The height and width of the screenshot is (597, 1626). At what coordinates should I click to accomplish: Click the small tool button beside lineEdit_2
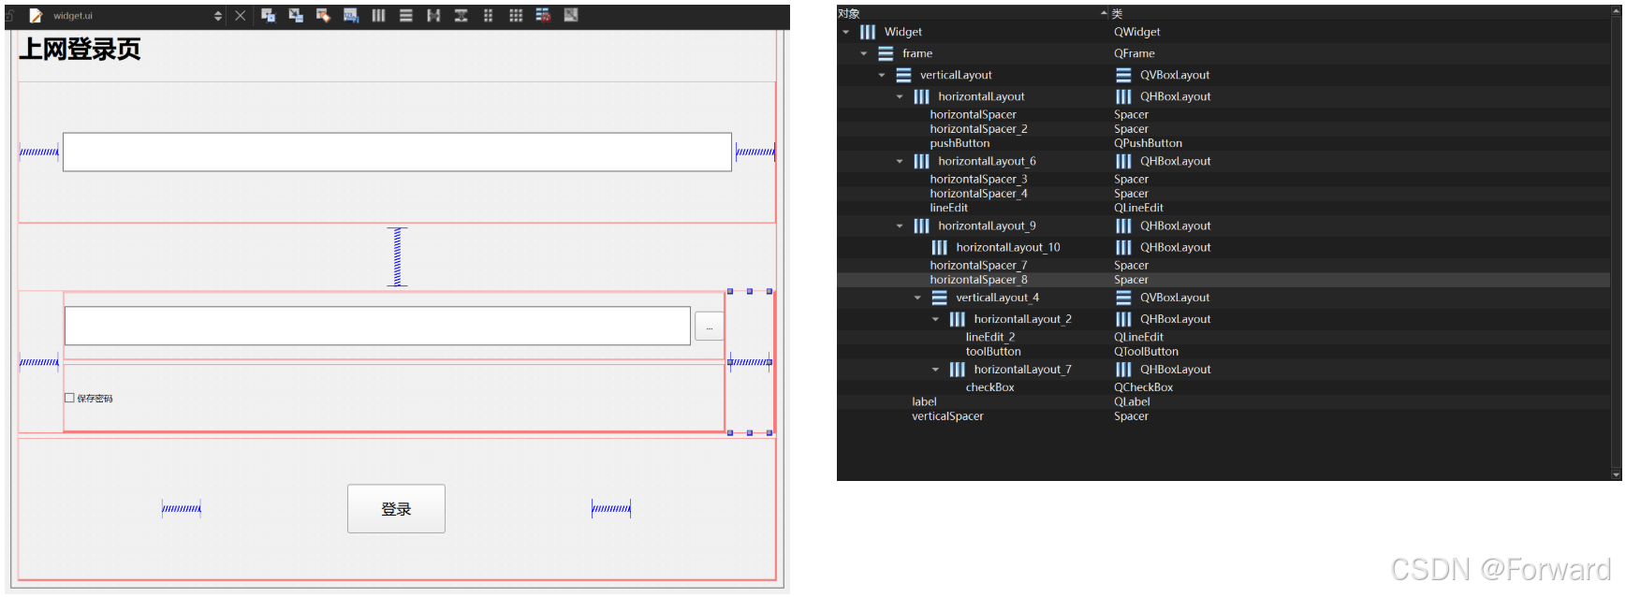click(x=709, y=327)
